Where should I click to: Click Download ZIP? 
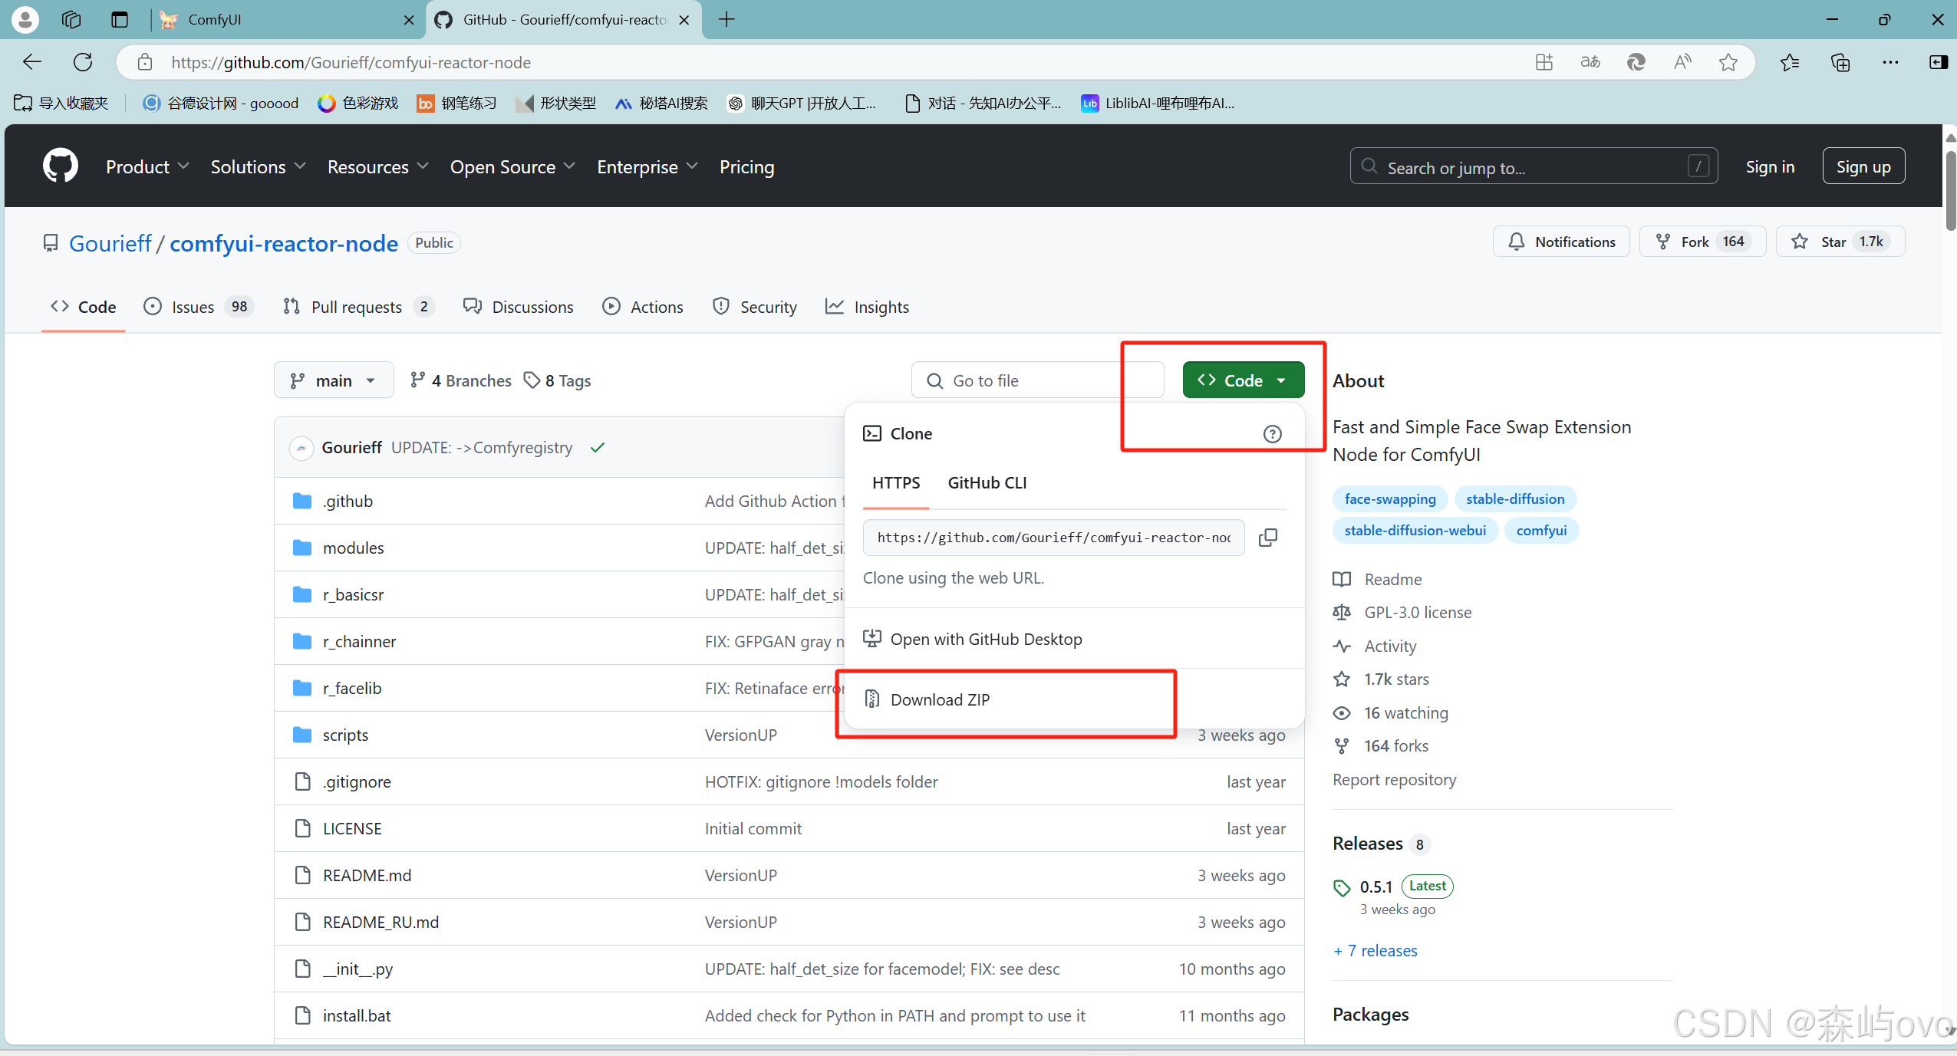pyautogui.click(x=940, y=699)
